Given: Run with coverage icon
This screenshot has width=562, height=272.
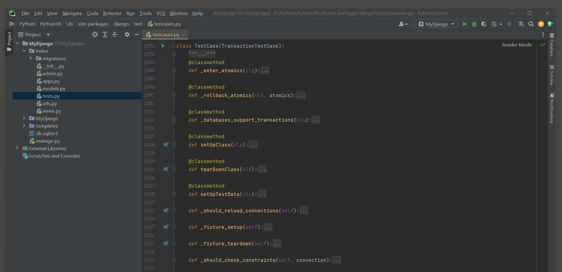Looking at the screenshot, I should coord(484,24).
